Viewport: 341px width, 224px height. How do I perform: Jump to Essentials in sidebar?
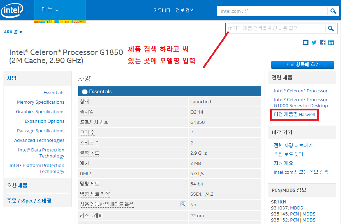tap(54, 93)
